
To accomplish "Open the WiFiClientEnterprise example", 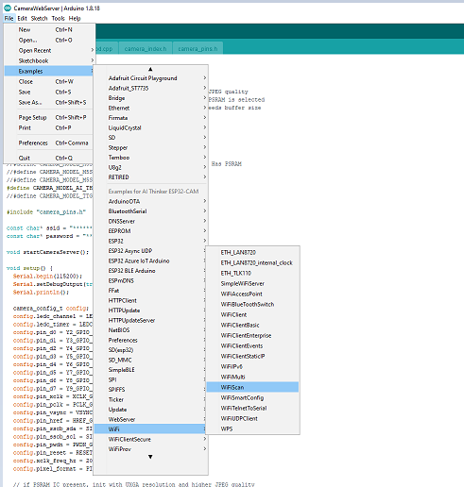I will tap(252, 335).
